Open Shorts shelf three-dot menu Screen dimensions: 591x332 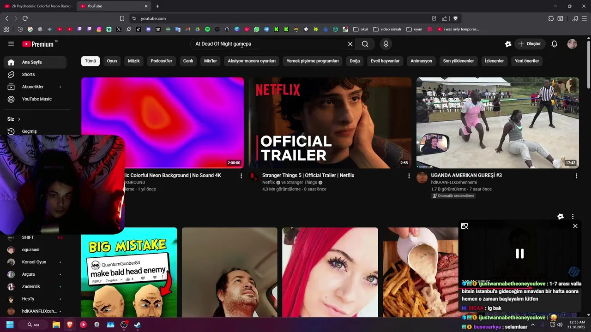(x=573, y=217)
